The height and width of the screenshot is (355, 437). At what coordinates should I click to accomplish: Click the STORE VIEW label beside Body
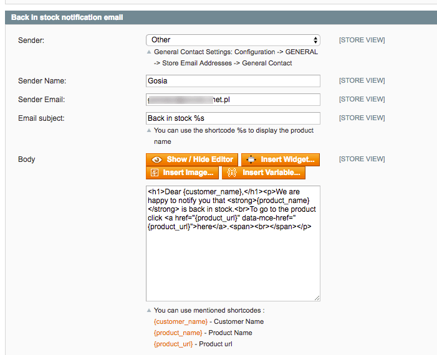point(362,159)
